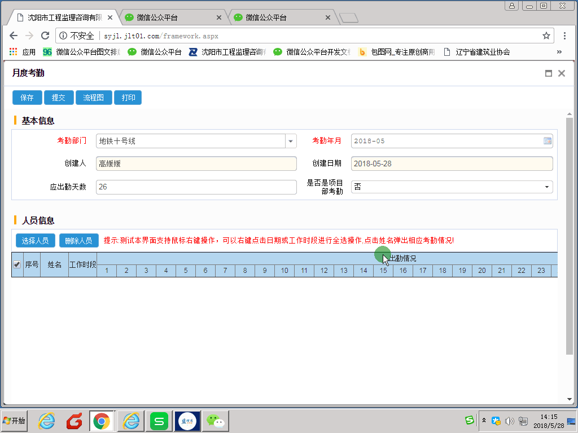Click the 选择人员 button

tap(35, 241)
